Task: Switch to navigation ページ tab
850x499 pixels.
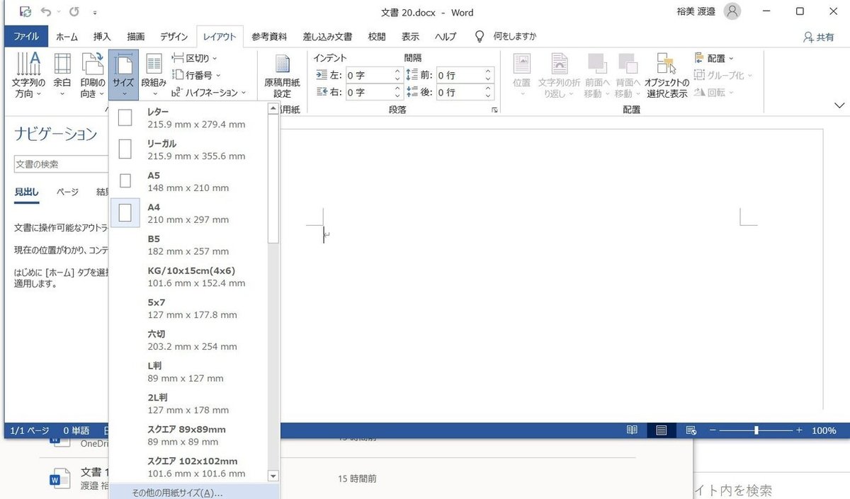Action: tap(67, 192)
